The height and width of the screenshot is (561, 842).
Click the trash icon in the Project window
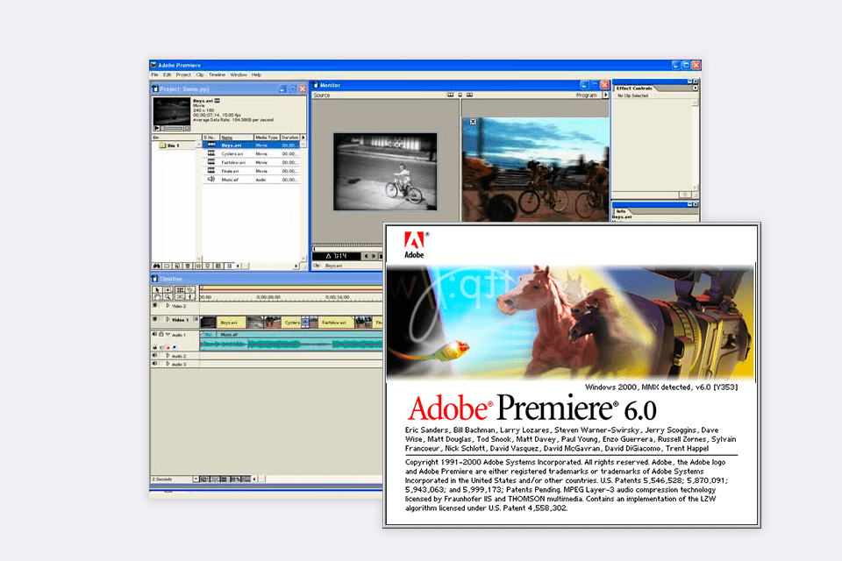coord(189,265)
